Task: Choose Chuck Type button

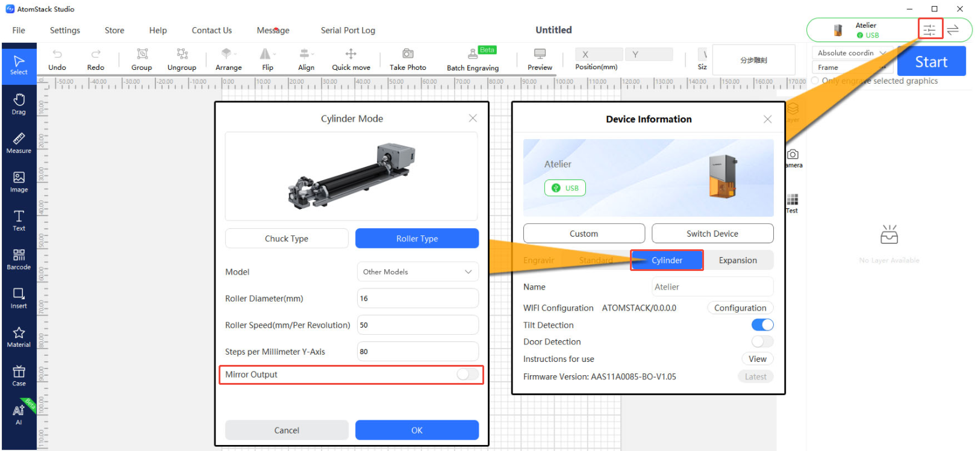Action: point(287,238)
